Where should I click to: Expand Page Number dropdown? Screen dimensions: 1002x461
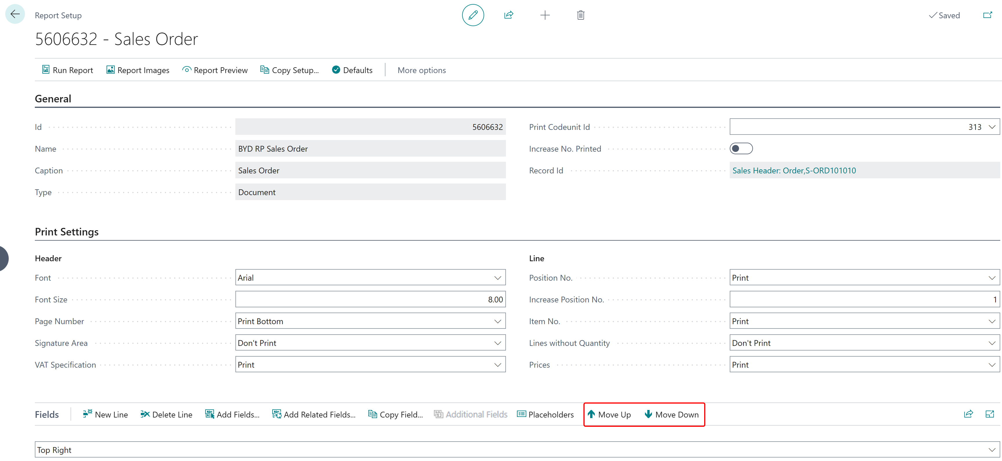[x=497, y=321]
